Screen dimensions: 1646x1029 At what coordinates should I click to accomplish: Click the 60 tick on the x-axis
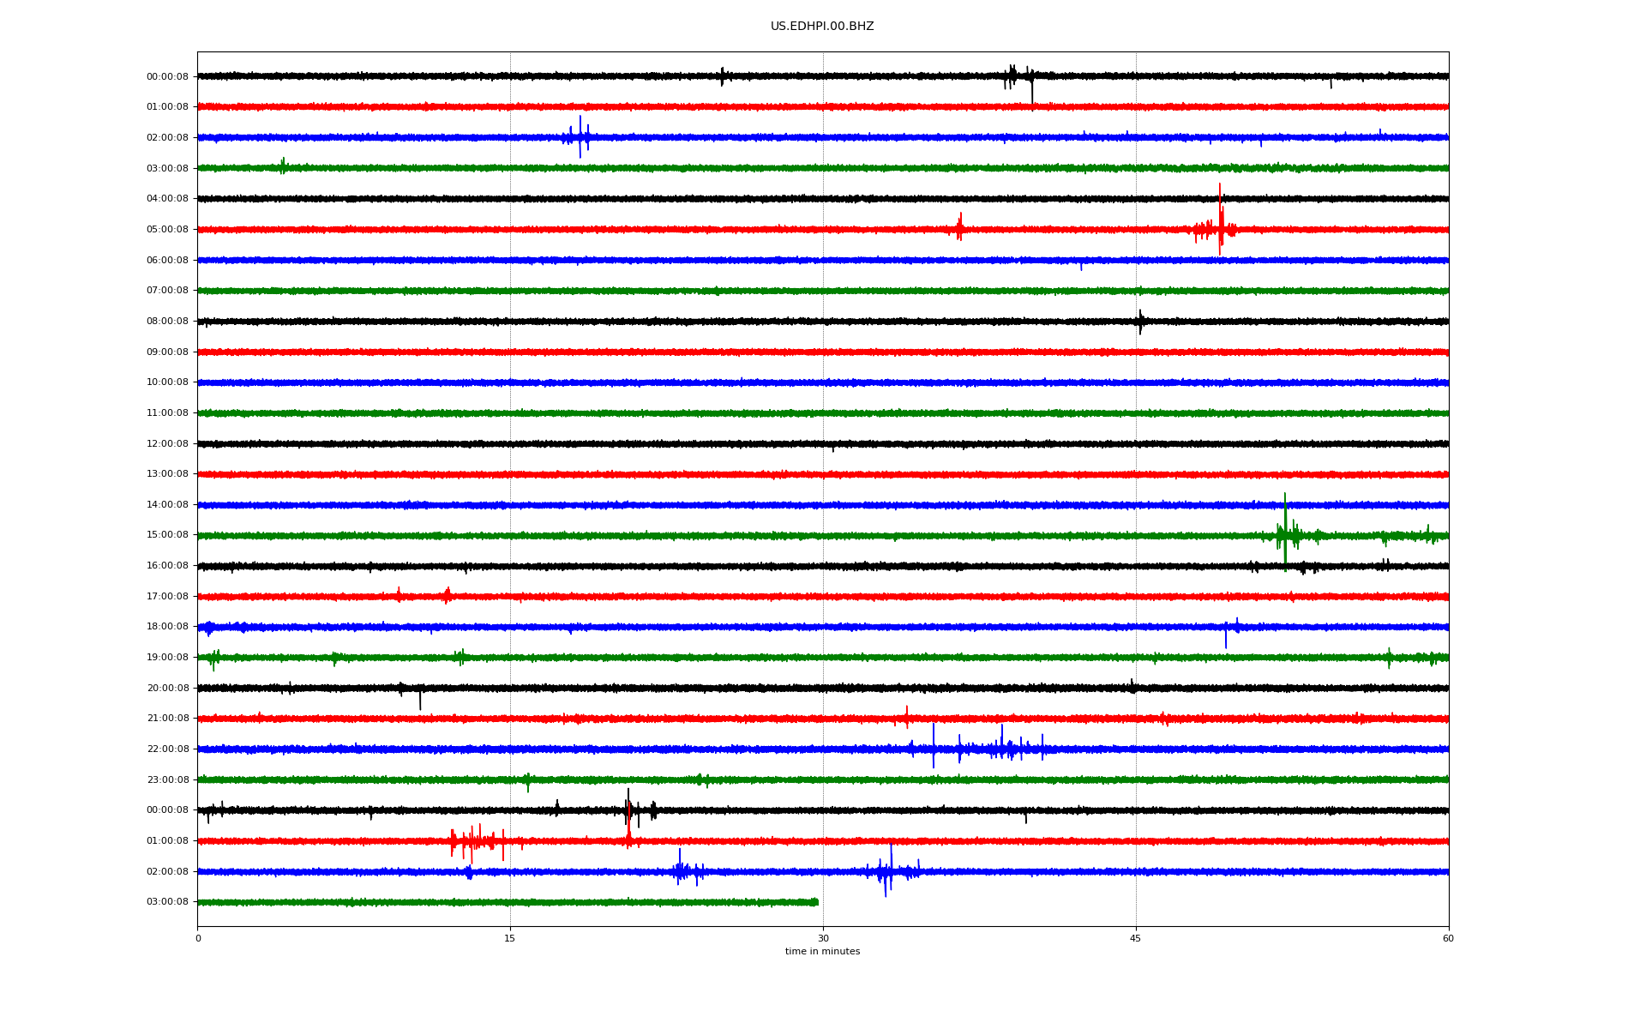[1448, 938]
